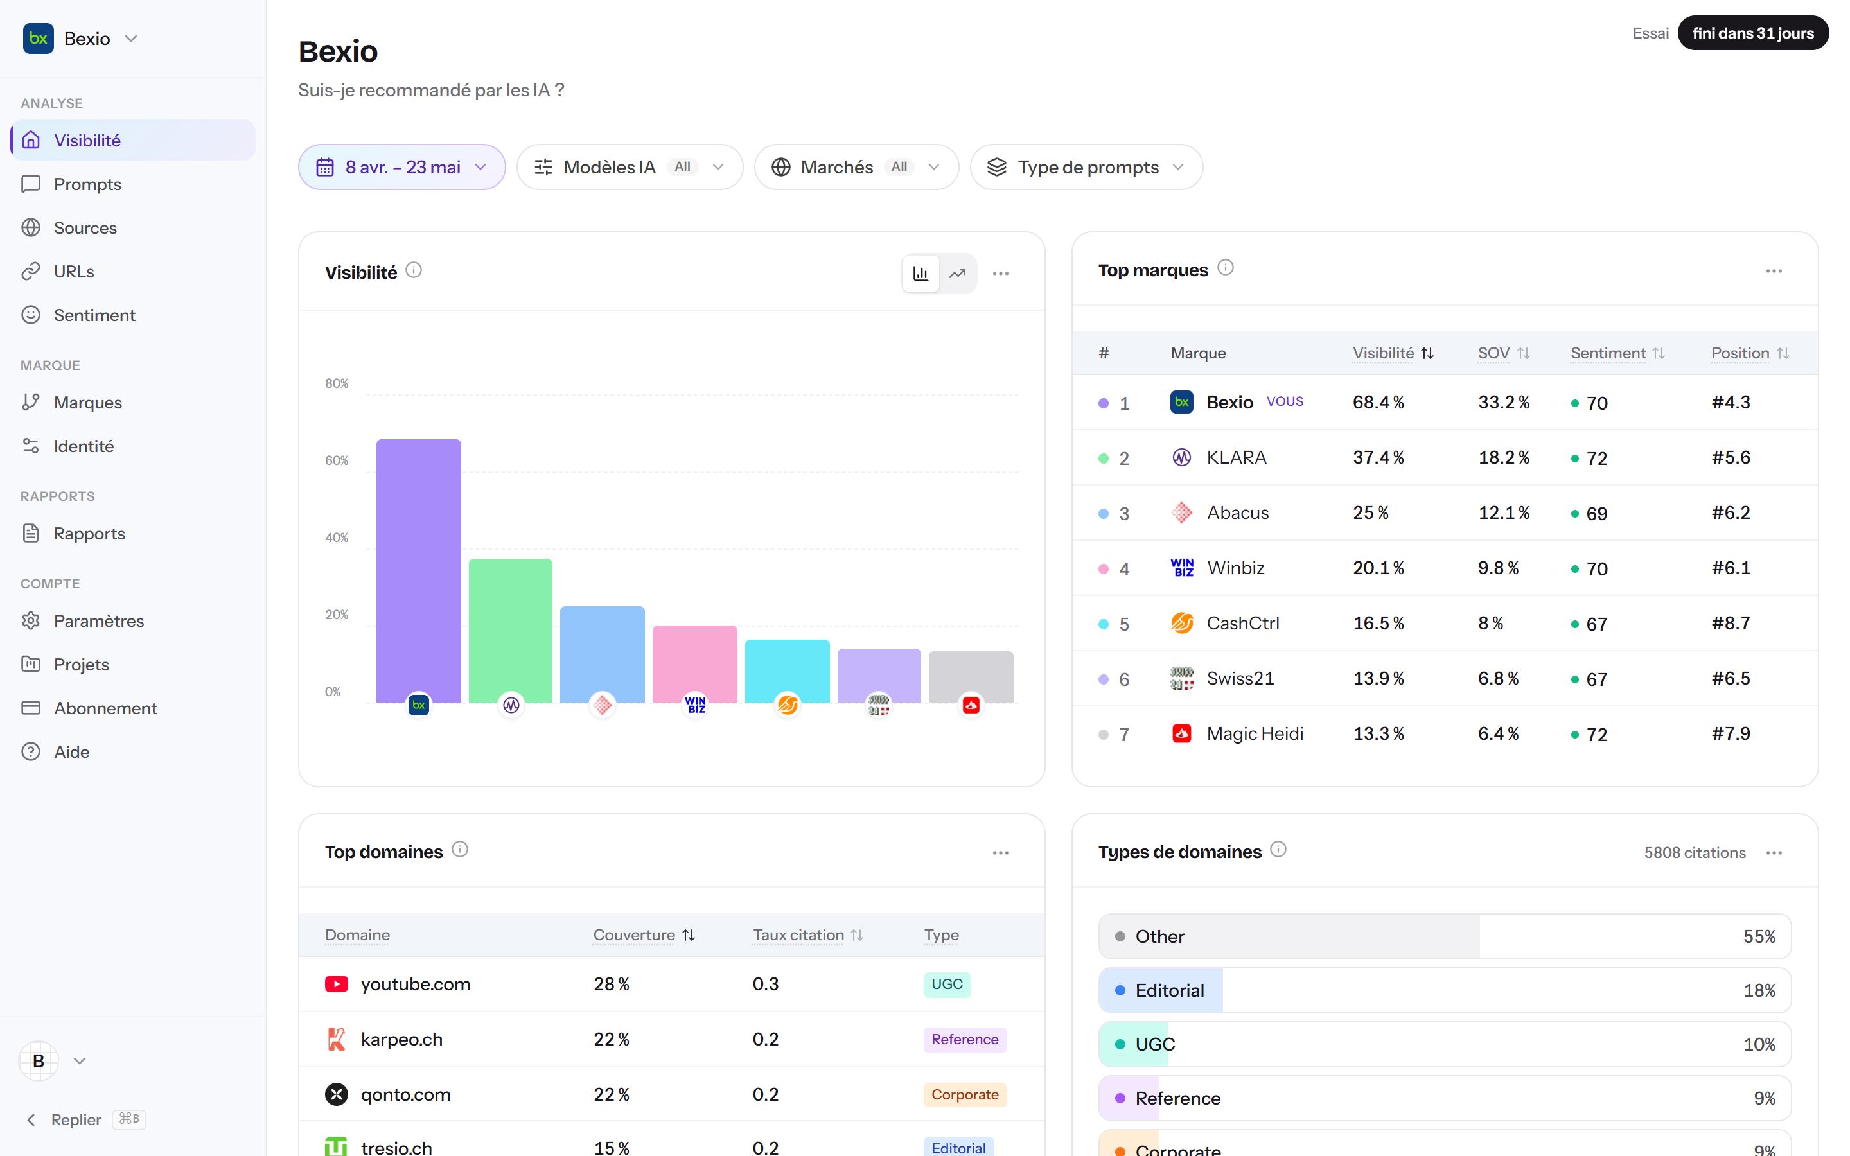This screenshot has width=1850, height=1156.
Task: Click the UGC type tag for youtube.com
Action: coord(946,984)
